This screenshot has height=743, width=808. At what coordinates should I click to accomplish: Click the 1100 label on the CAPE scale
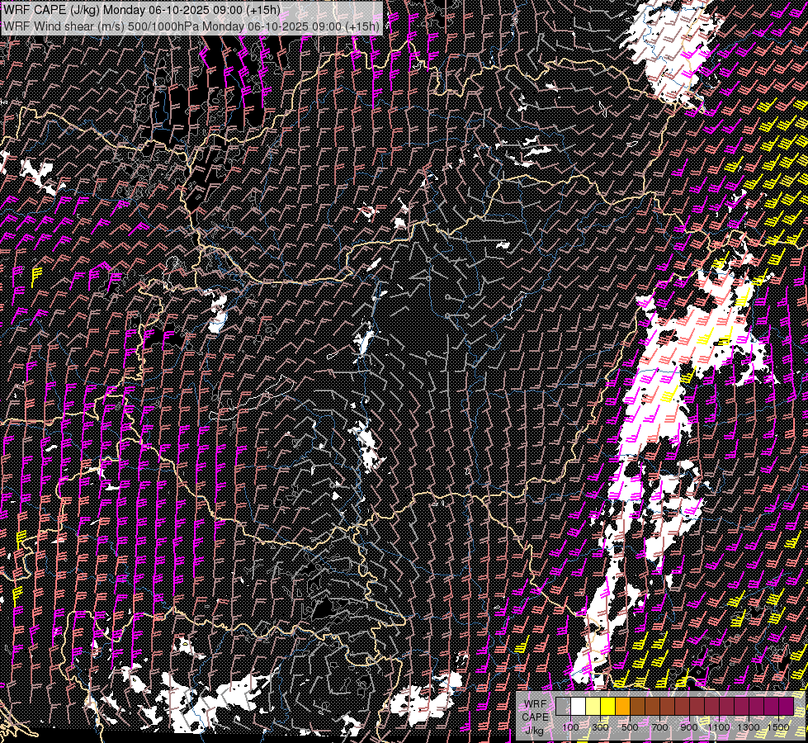click(719, 727)
